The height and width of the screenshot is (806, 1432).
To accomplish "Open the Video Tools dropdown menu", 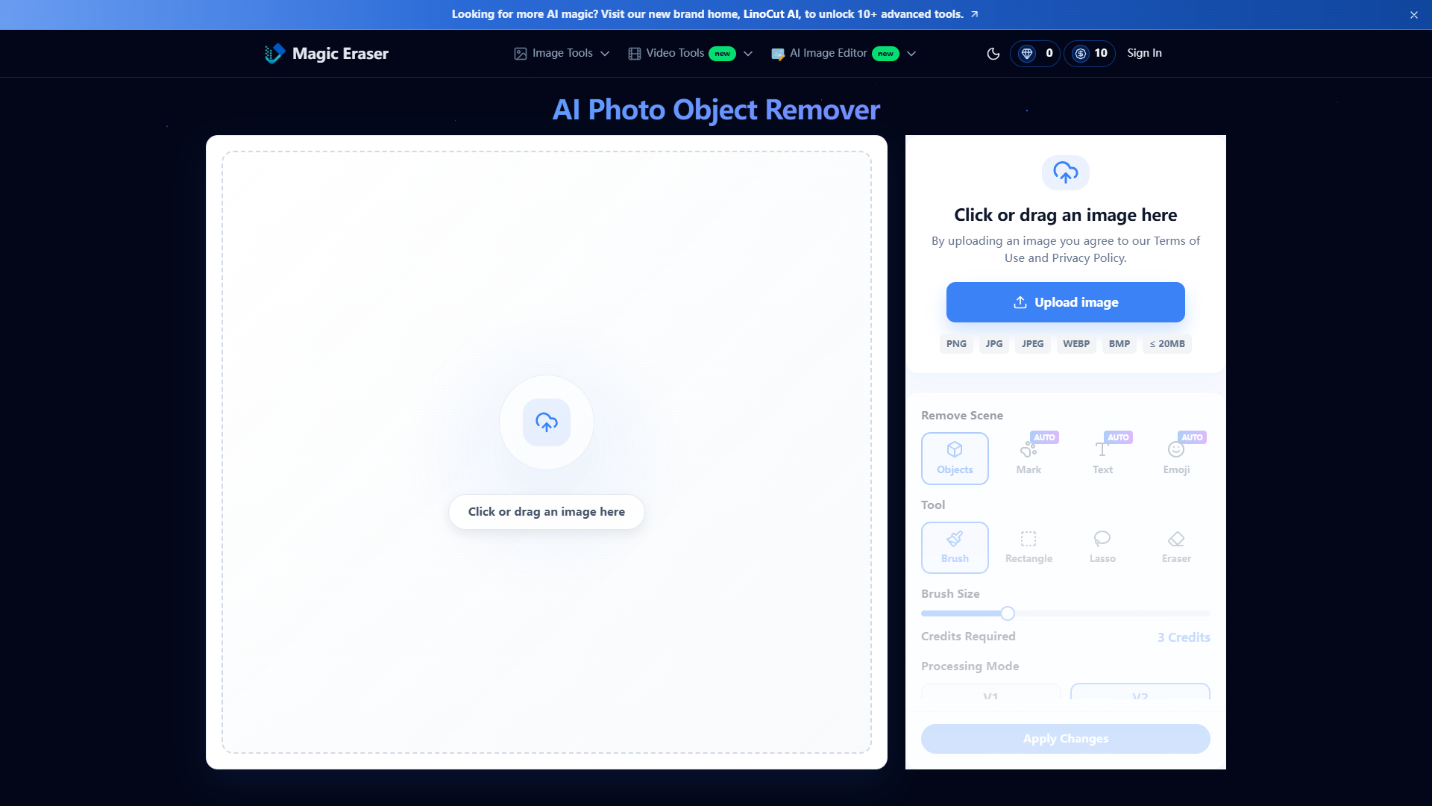I will (691, 53).
